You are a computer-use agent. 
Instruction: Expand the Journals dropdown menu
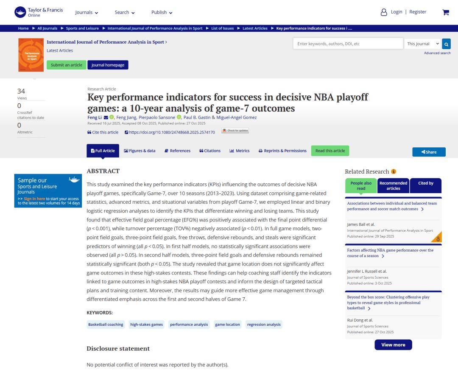tap(87, 12)
